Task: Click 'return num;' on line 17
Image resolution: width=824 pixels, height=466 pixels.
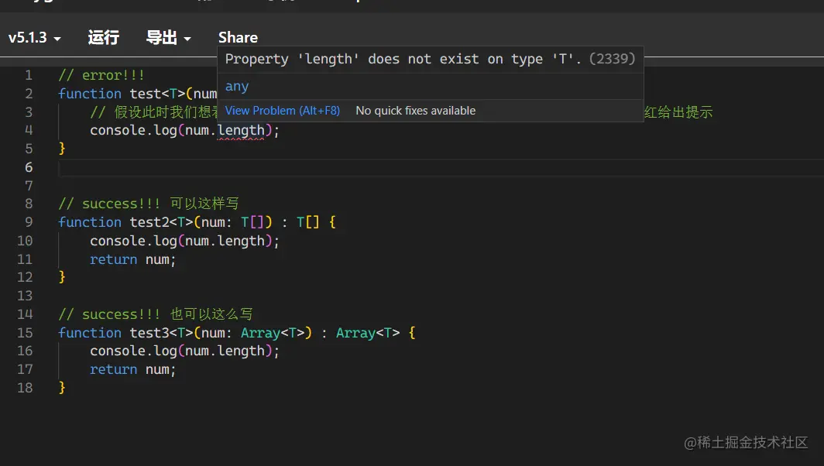Action: pyautogui.click(x=133, y=370)
